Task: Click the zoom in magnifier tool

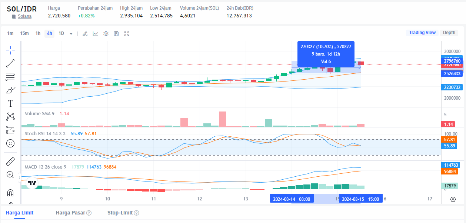Action: pos(10,175)
